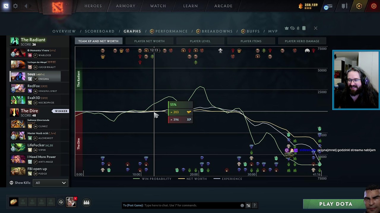
Task: Open the Steam overlay icon in top bar
Action: point(6,6)
